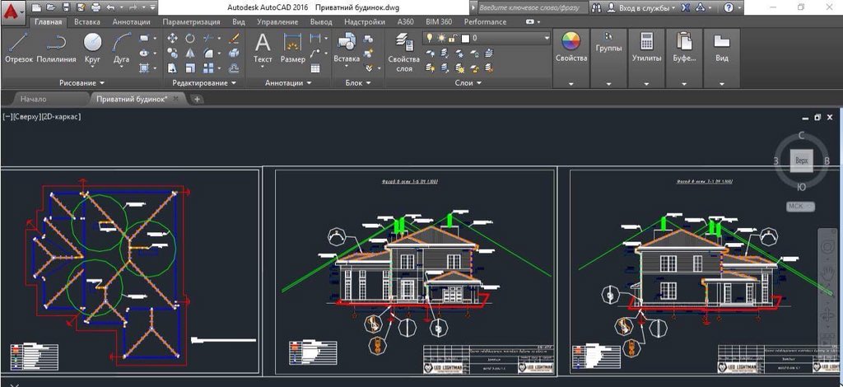Click the Scale tool icon
Screen dimensions: 843x387
pyautogui.click(x=190, y=68)
